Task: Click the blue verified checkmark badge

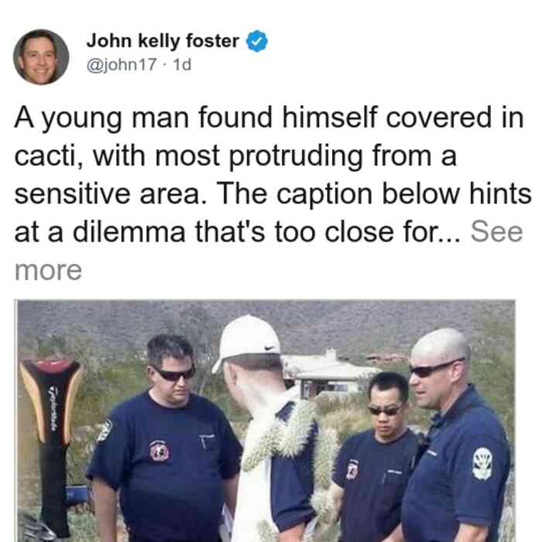Action: point(257,41)
